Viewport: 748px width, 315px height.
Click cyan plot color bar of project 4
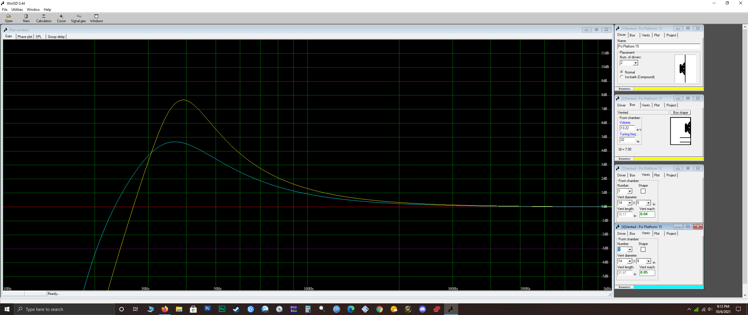pos(668,287)
